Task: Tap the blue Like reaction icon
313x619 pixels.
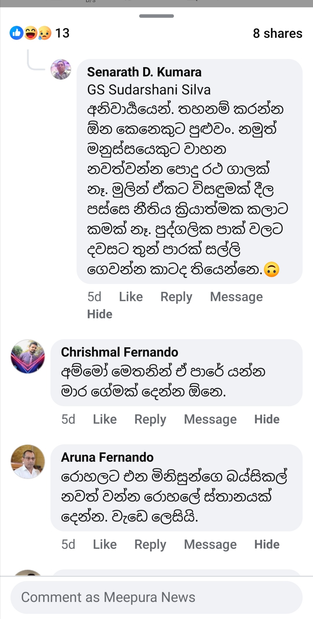Action: coord(17,33)
